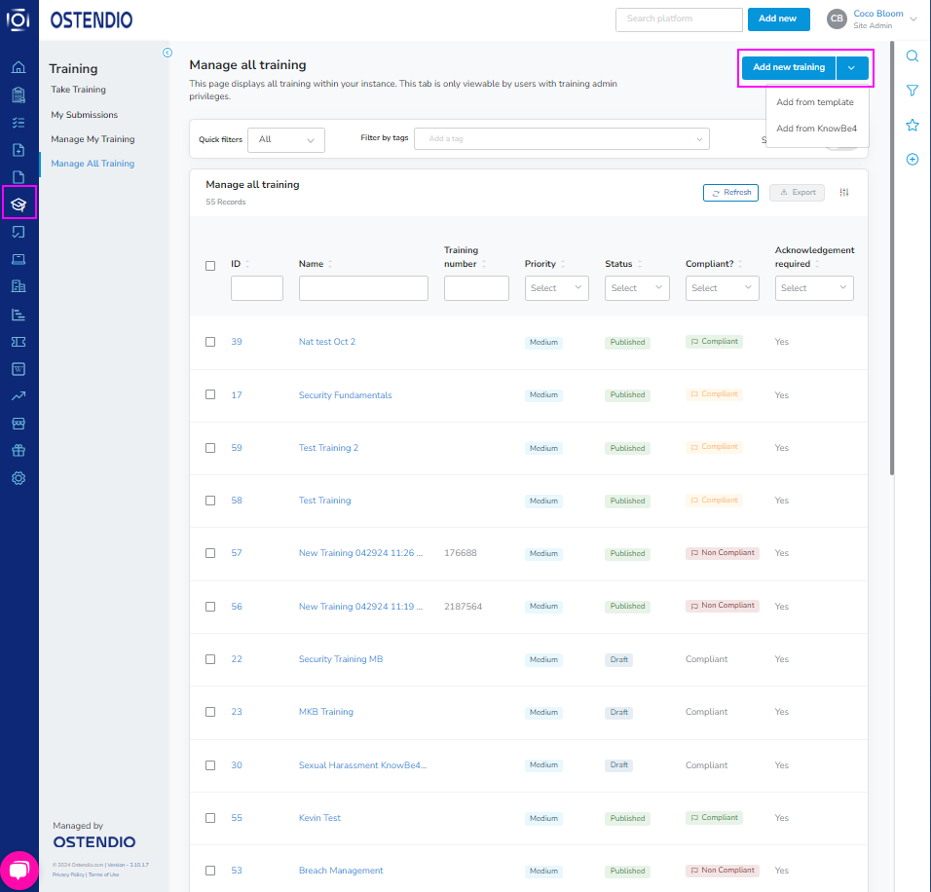Open the platform search magnifier icon
Image resolution: width=931 pixels, height=892 pixels.
pyautogui.click(x=912, y=56)
